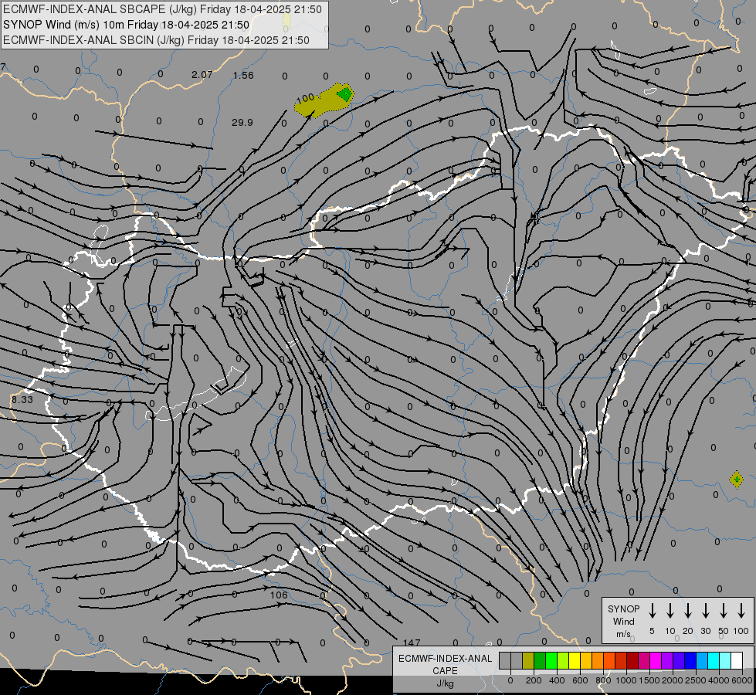Click the wind arrow above the 30 label

coord(705,611)
